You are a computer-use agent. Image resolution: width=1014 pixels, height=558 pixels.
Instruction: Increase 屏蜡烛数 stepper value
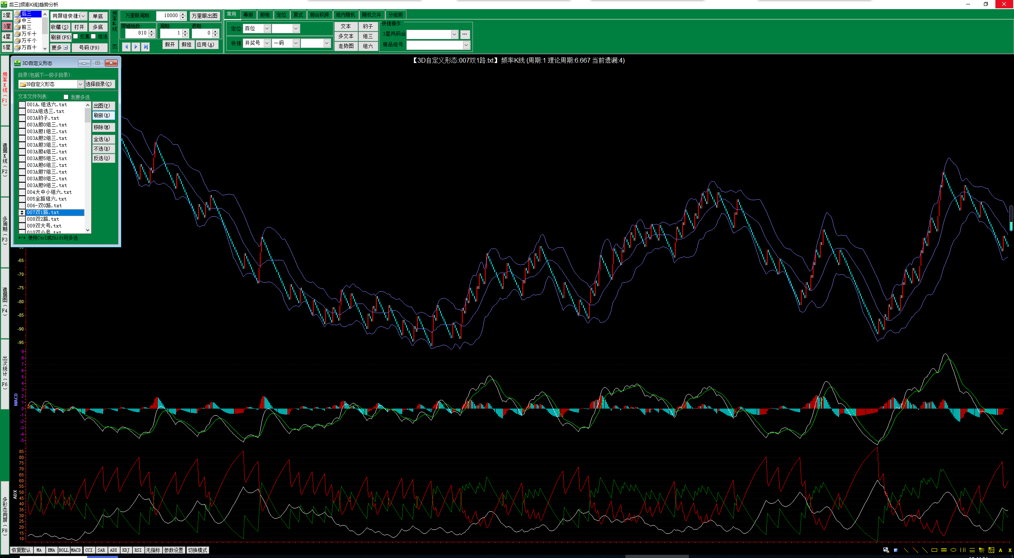click(x=151, y=31)
